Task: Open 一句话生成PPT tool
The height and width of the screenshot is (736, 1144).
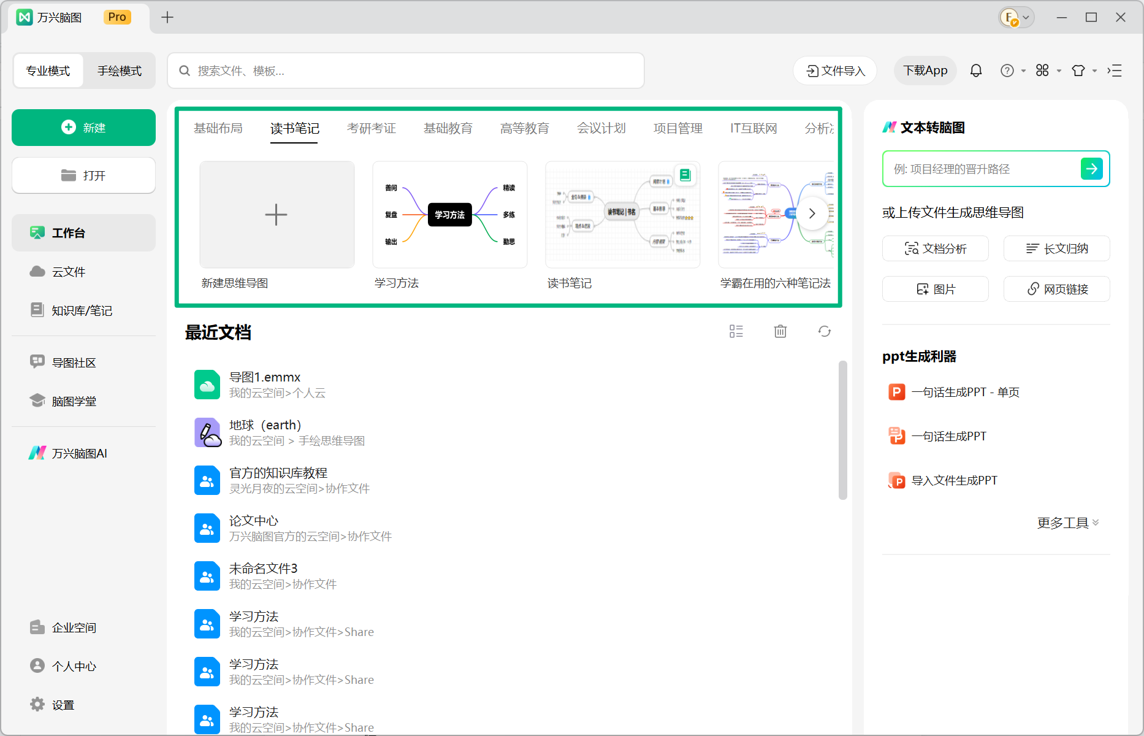Action: pyautogui.click(x=937, y=436)
